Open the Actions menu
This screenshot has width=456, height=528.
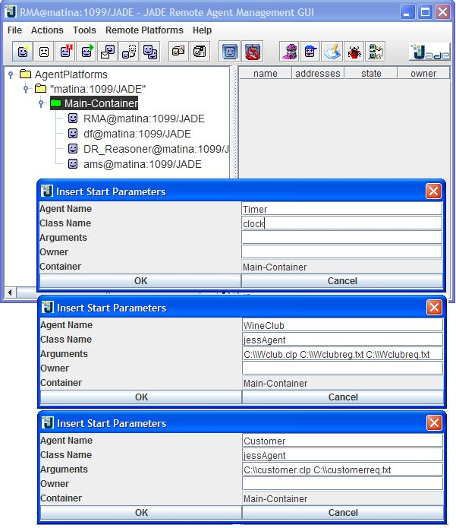coord(47,30)
